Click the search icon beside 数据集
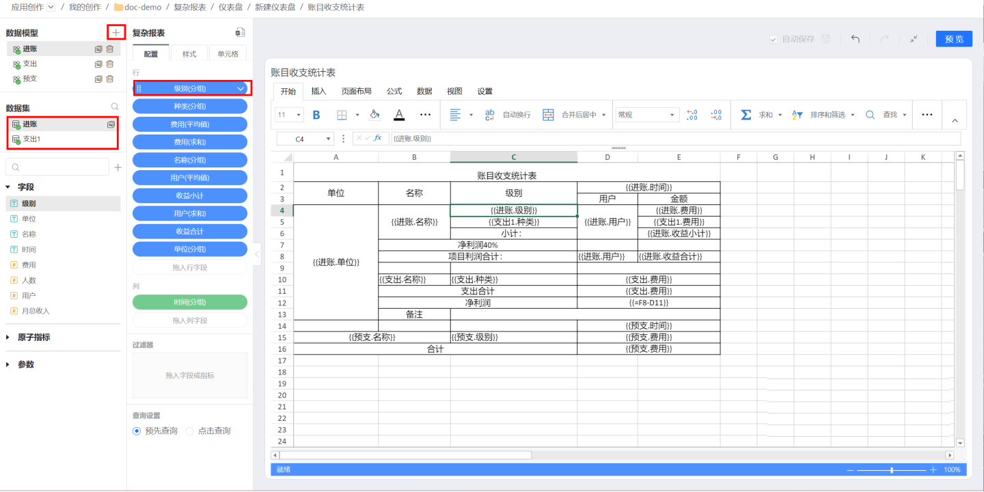 click(115, 107)
